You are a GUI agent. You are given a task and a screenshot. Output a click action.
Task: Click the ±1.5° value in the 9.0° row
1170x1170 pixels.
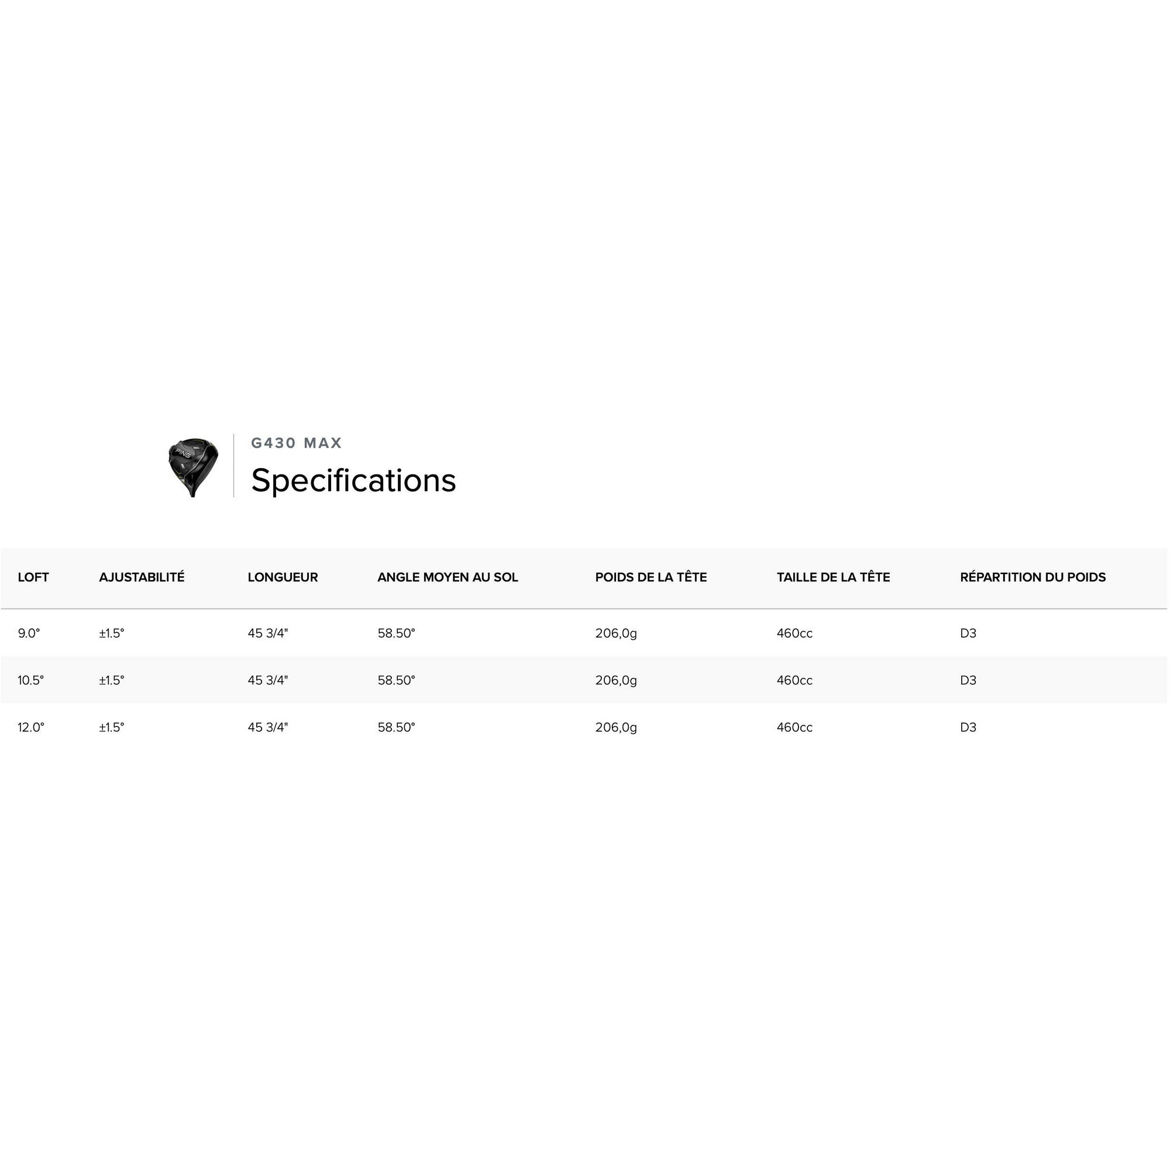click(112, 634)
